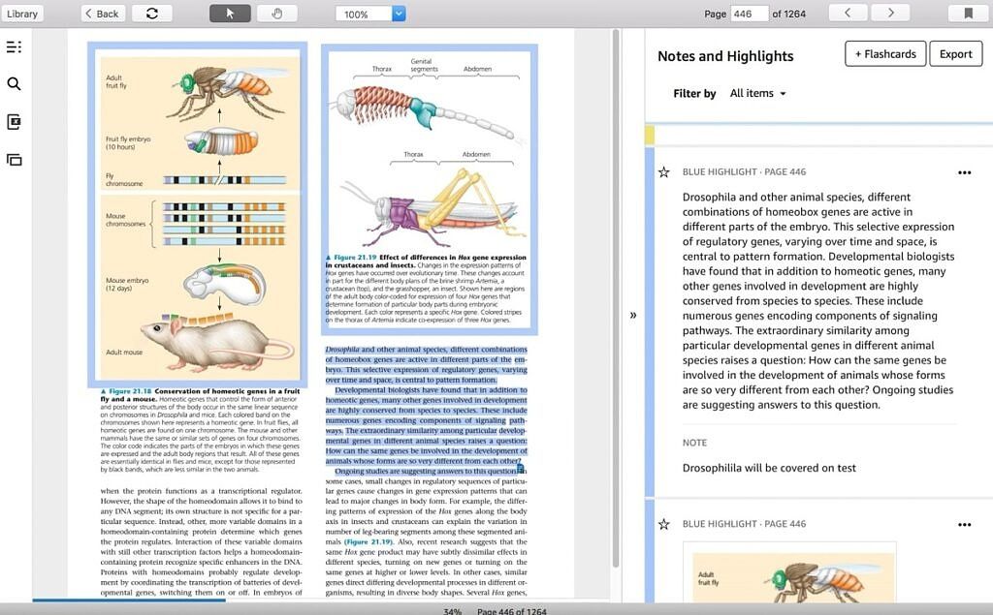Open the All items filter dropdown
The height and width of the screenshot is (615, 993).
757,93
